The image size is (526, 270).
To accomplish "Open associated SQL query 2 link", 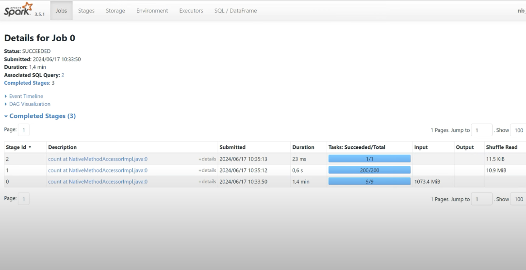I will [63, 75].
